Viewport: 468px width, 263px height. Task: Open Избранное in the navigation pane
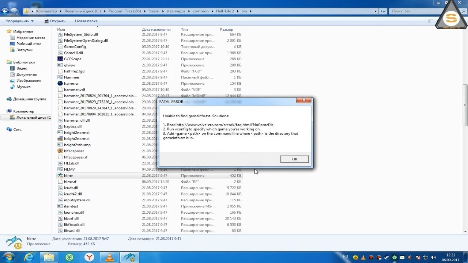(23, 31)
